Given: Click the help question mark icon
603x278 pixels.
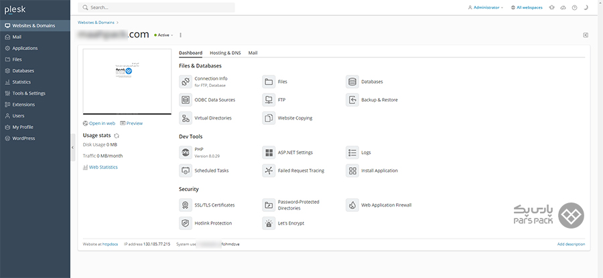Looking at the screenshot, I should [x=574, y=7].
